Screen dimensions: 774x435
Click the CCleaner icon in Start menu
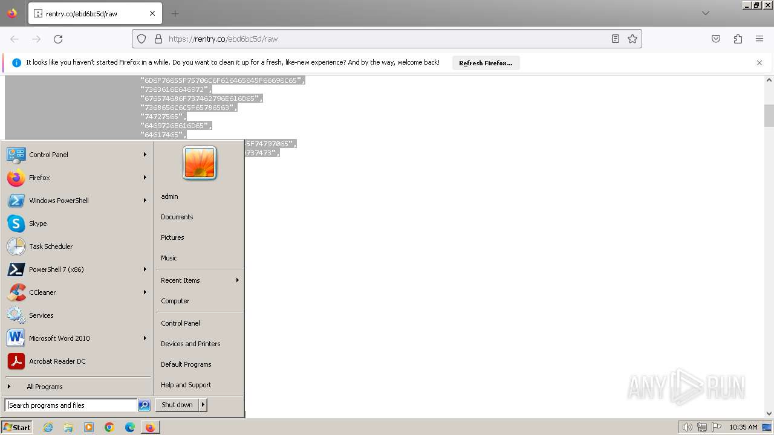click(x=16, y=292)
